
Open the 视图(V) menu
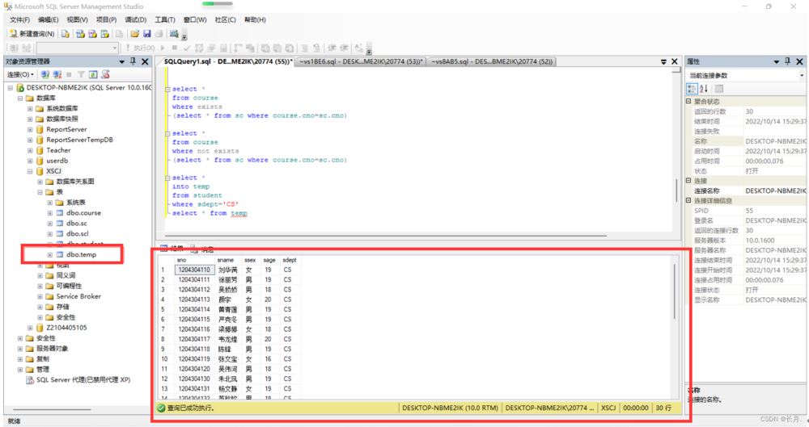click(x=78, y=19)
